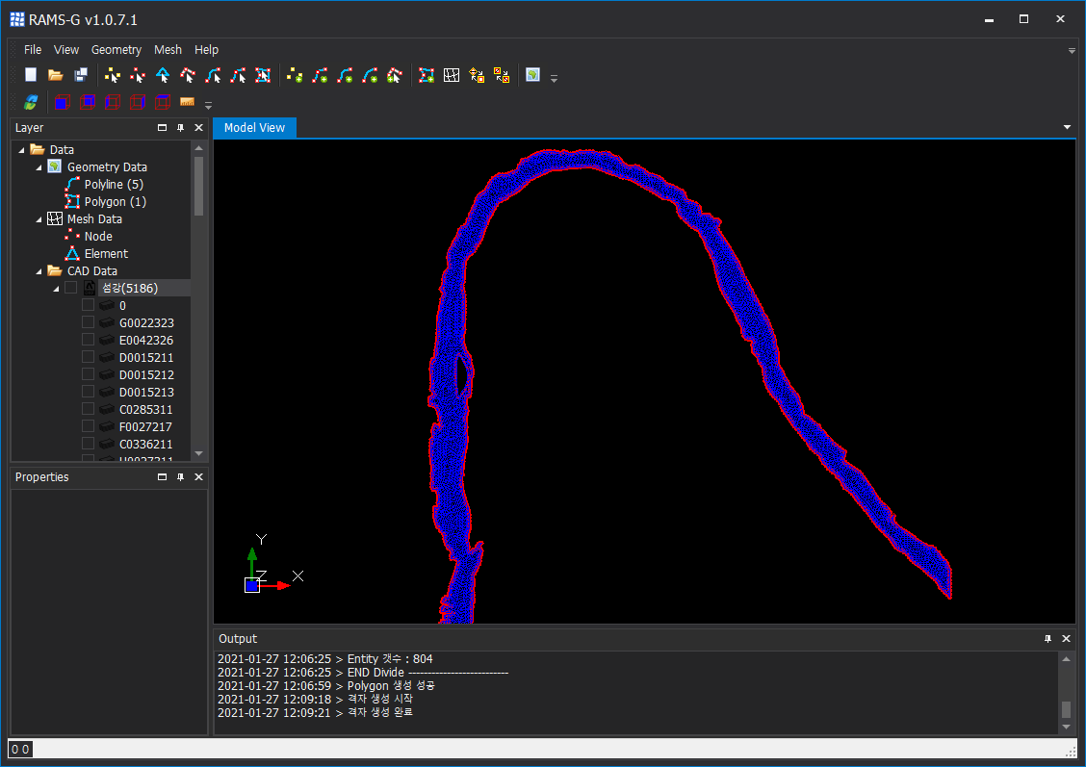Choose the add yellow points tool
Image resolution: width=1086 pixels, height=767 pixels.
tap(295, 75)
